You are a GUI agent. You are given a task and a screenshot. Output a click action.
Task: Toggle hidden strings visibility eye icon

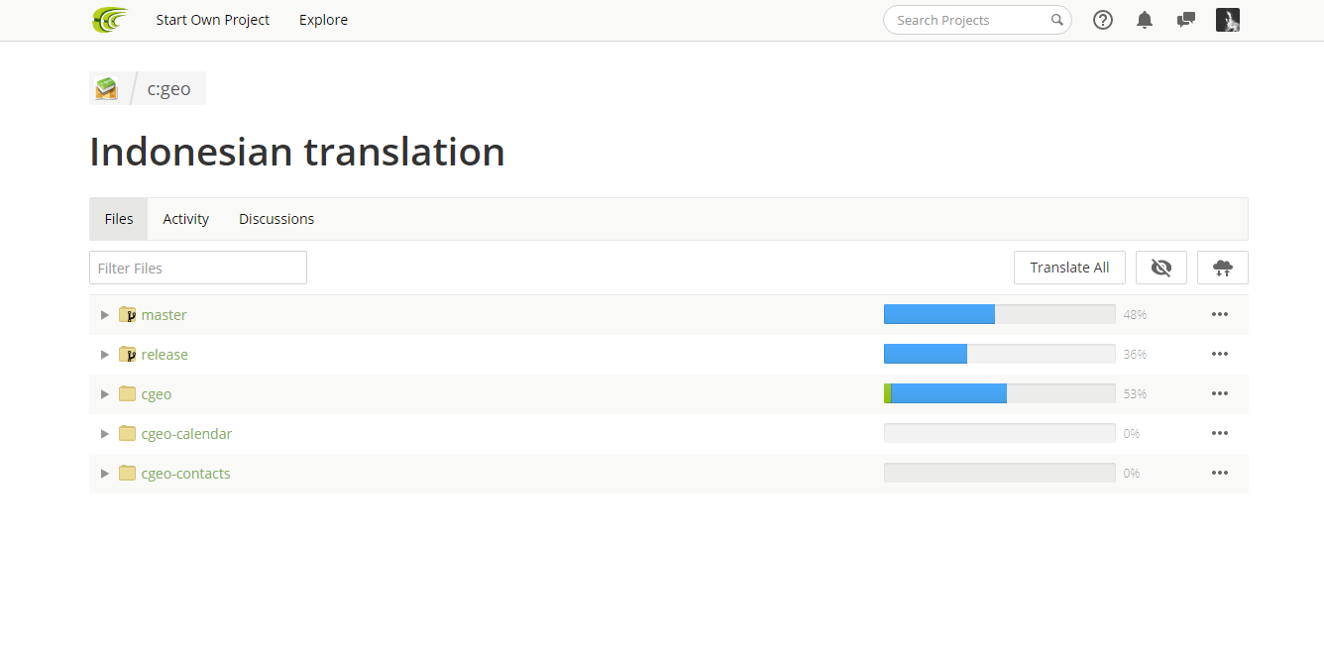coord(1161,268)
